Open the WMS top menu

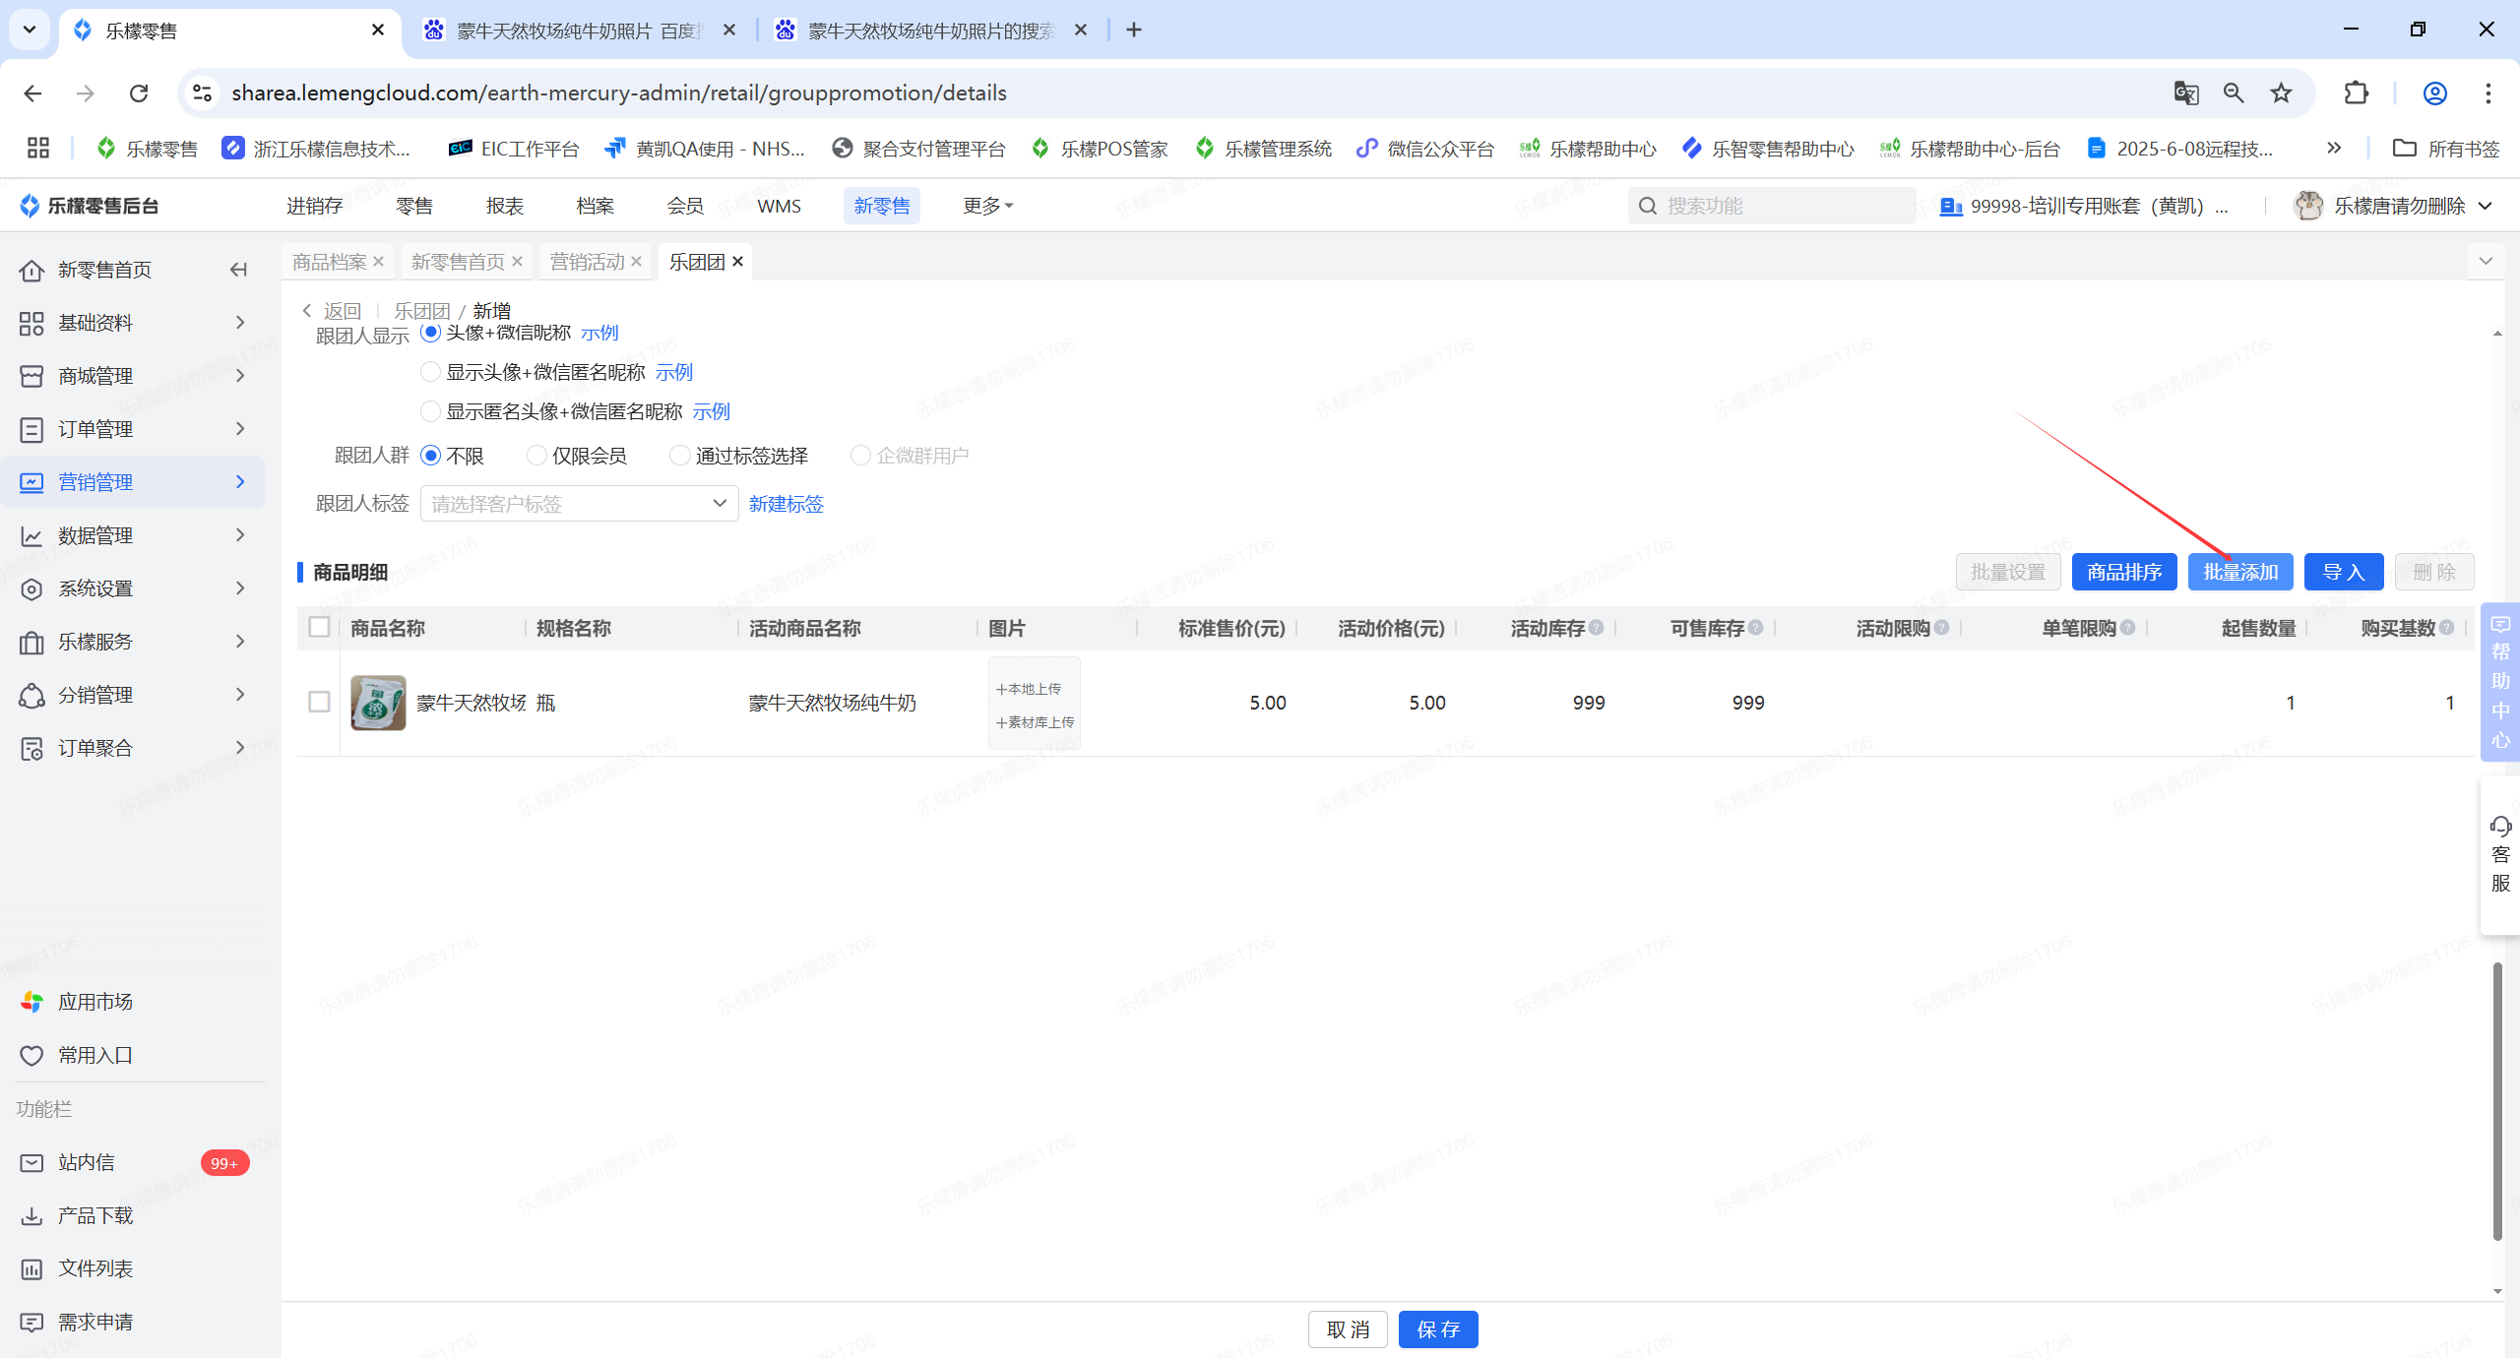click(779, 206)
